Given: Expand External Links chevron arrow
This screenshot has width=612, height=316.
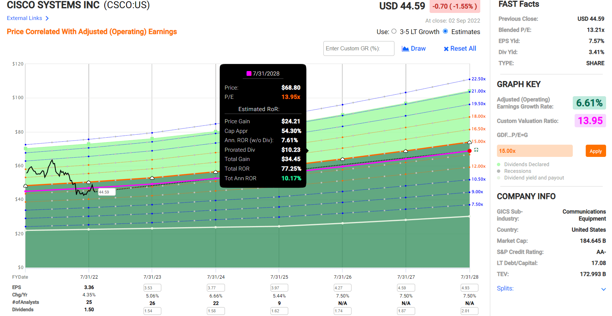Looking at the screenshot, I should coord(47,19).
